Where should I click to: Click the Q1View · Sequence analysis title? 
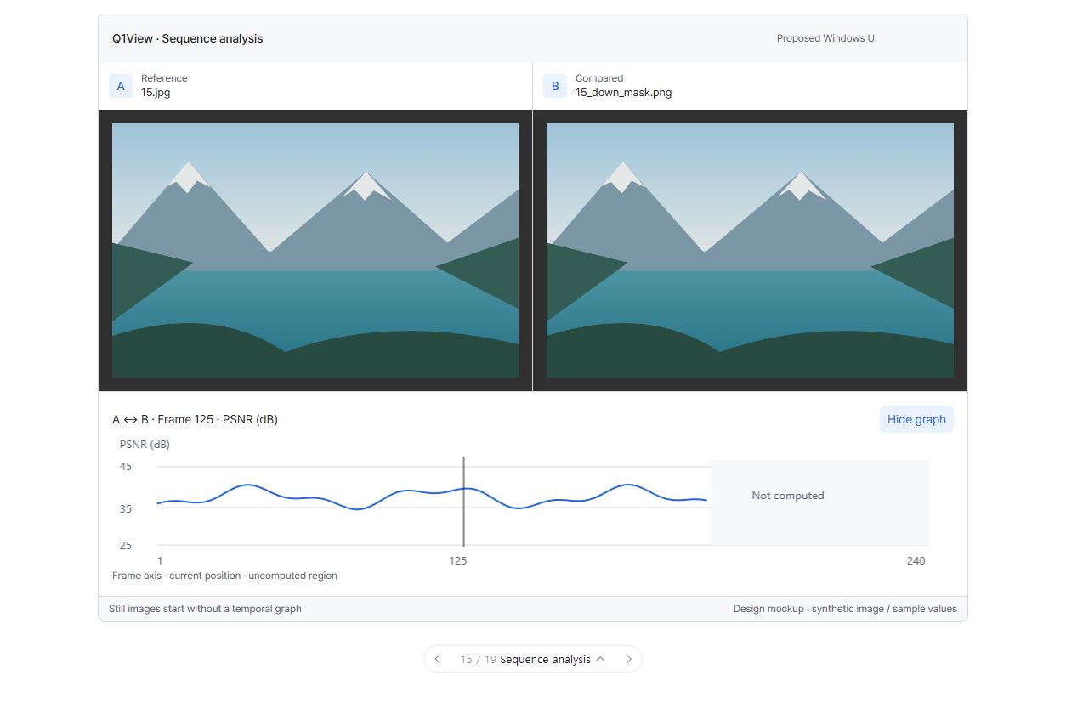pos(188,38)
